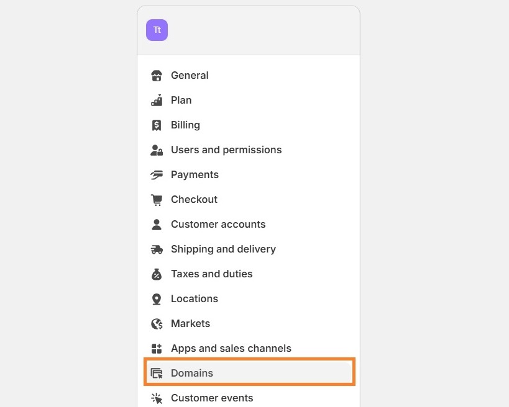Navigate to Users and permissions

[226, 150]
